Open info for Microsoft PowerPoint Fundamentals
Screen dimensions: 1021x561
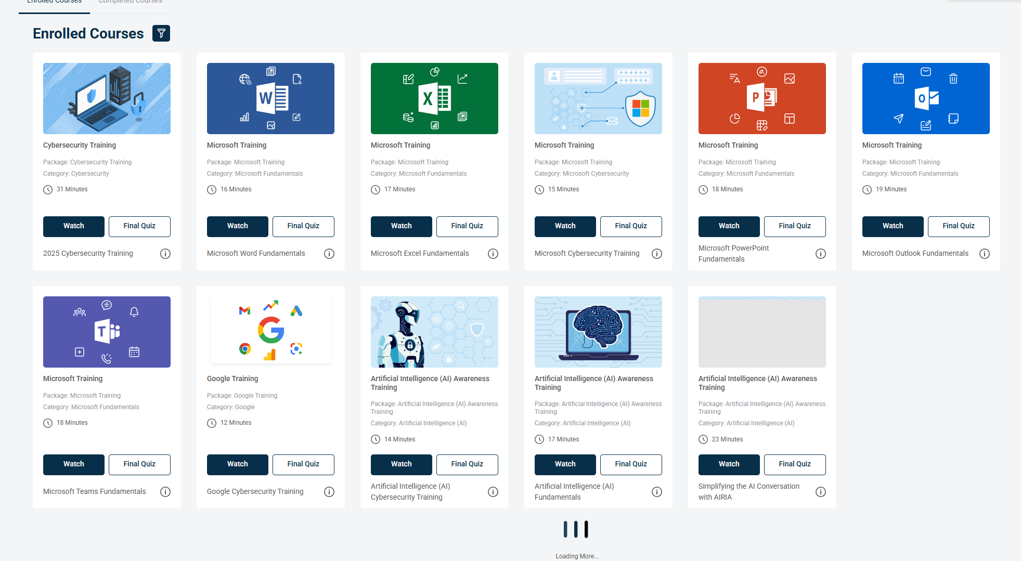click(821, 254)
